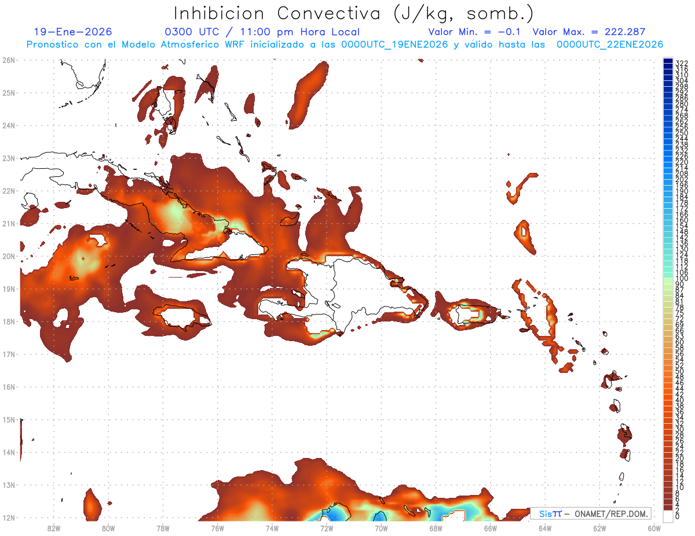Viewport: 695px width, 536px height.
Task: Click the longitude label "62W"
Action: [x=600, y=528]
